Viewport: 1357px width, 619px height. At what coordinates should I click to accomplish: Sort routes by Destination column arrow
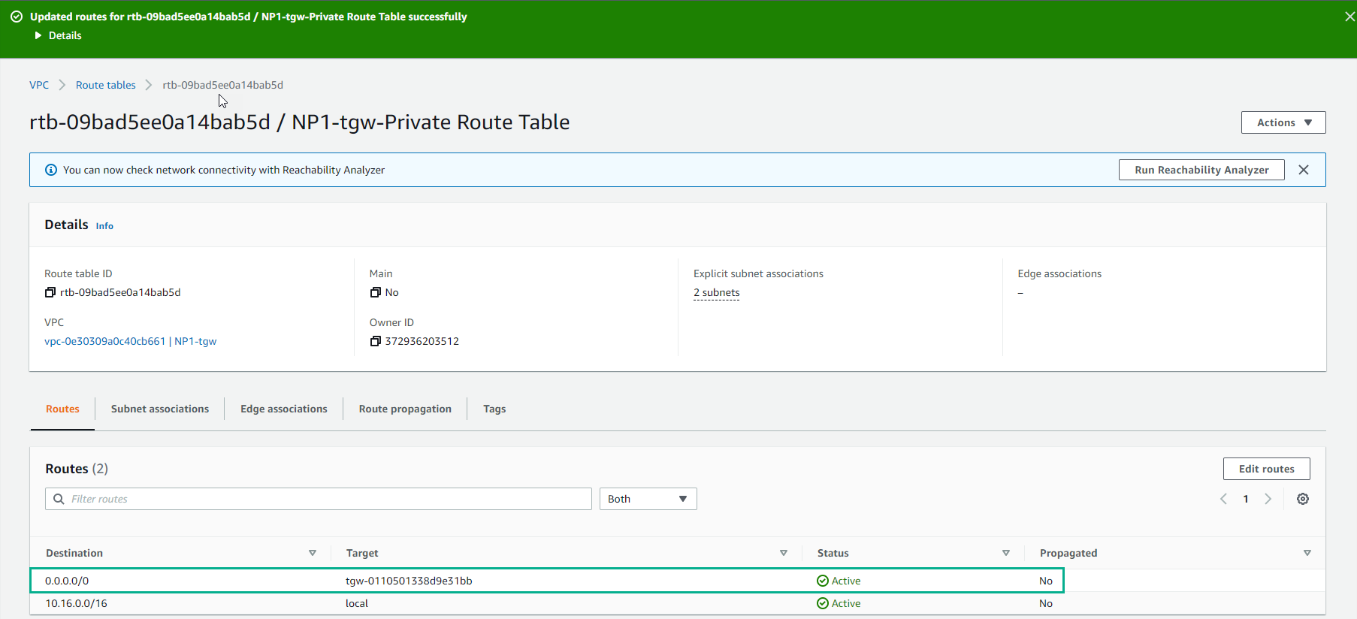313,553
